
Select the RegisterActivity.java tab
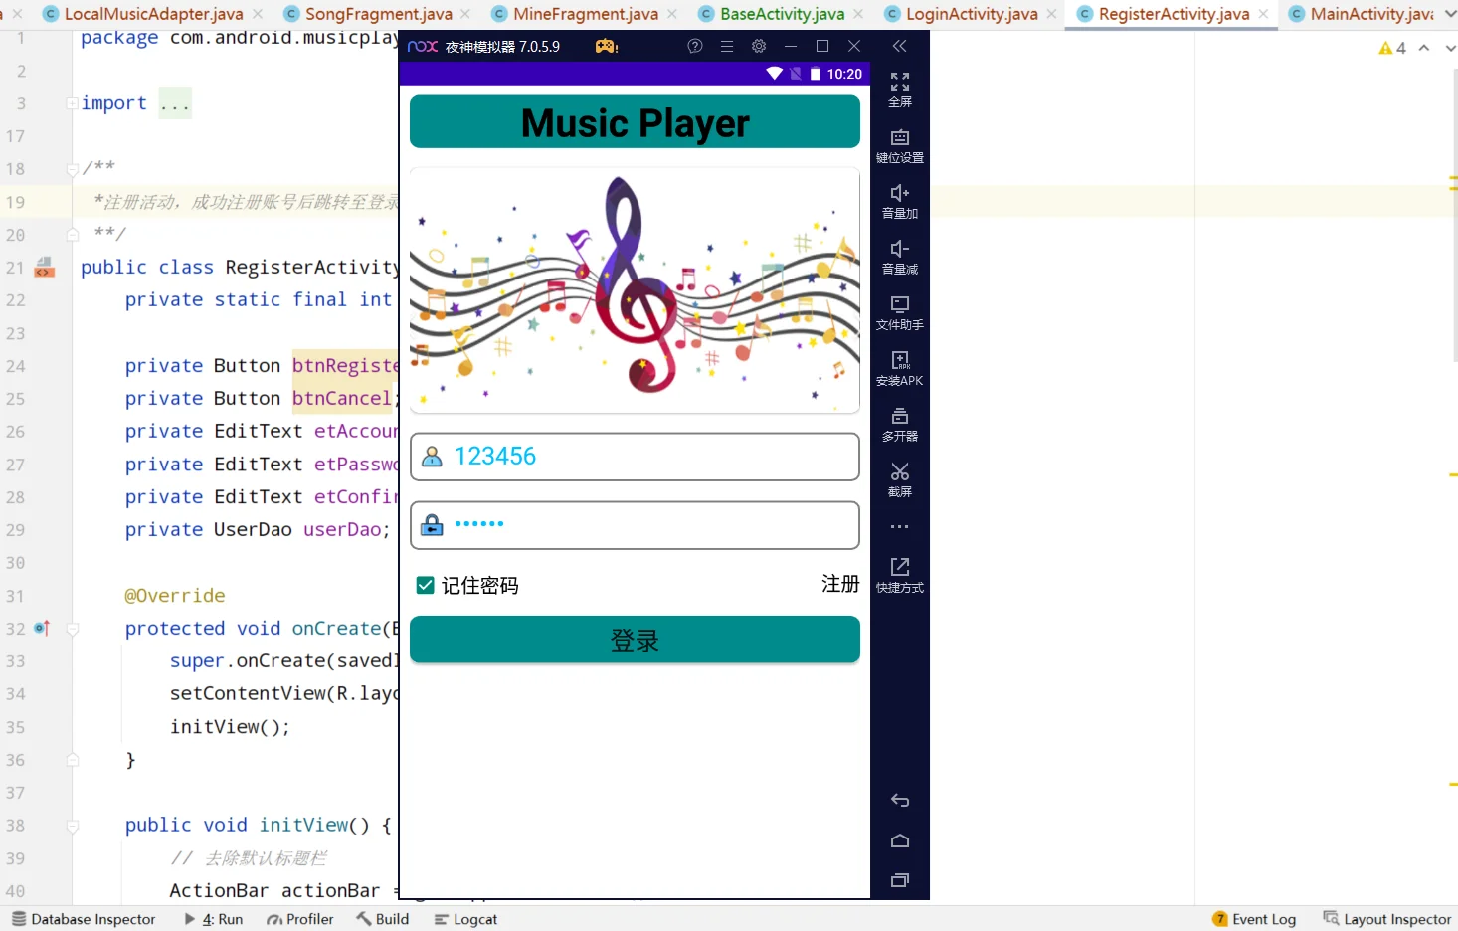click(1163, 14)
